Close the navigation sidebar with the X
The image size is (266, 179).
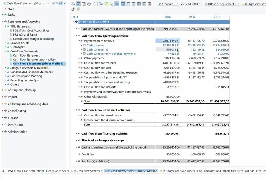click(64, 3)
